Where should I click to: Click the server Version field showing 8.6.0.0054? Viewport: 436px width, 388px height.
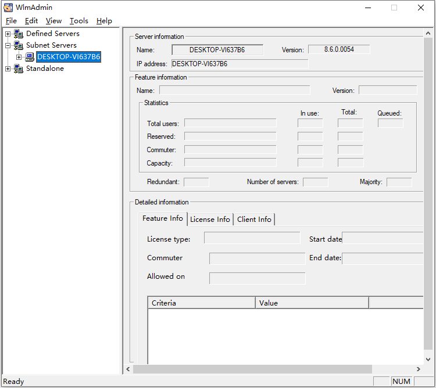coord(339,49)
